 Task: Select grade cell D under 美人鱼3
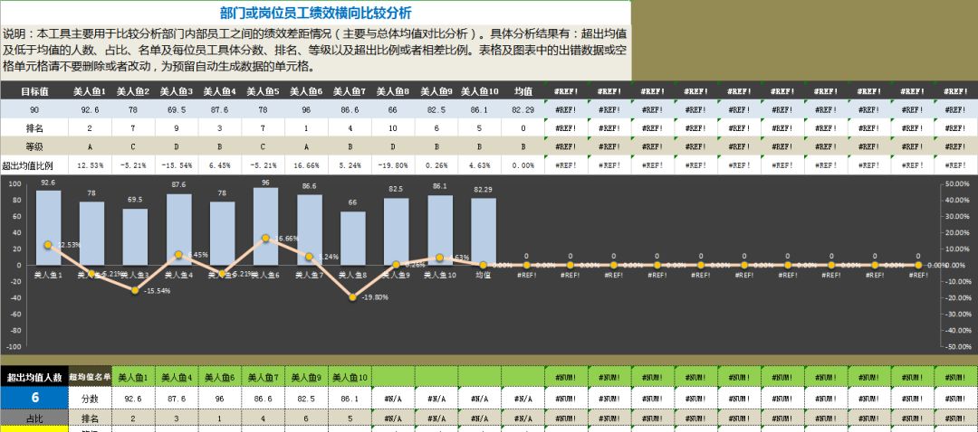177,146
